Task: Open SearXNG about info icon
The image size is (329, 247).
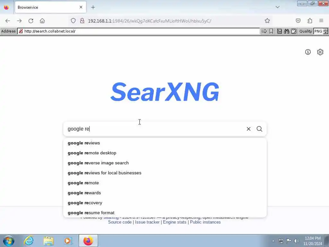Action: (308, 52)
